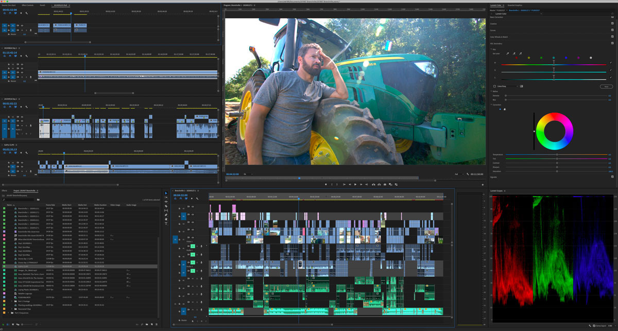Select the Pen tool
Viewport: 618px width, 331px height.
tap(166, 215)
